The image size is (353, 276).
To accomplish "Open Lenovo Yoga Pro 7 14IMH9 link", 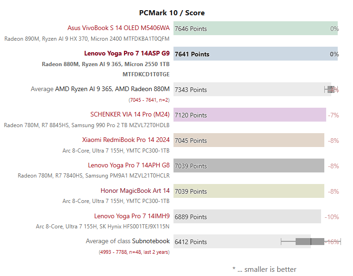I will [132, 216].
